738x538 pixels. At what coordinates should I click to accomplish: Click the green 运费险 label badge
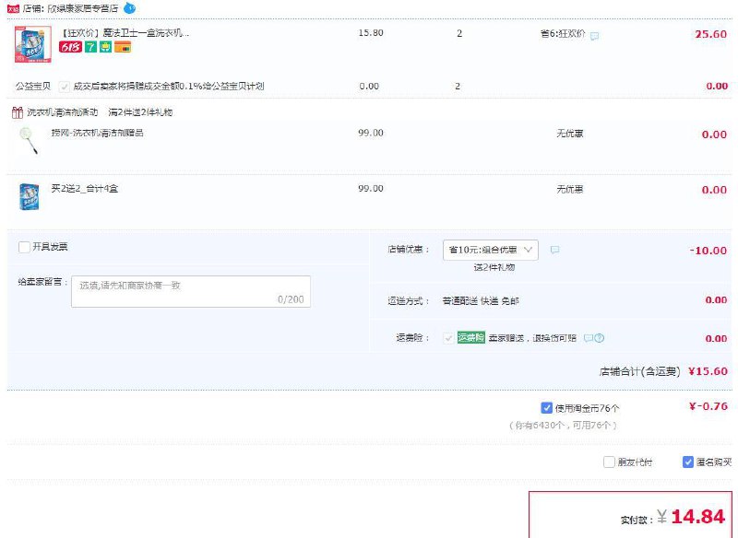tap(471, 338)
